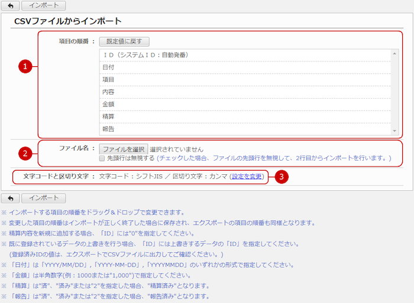Select the 日付 item in the order list

[109, 67]
